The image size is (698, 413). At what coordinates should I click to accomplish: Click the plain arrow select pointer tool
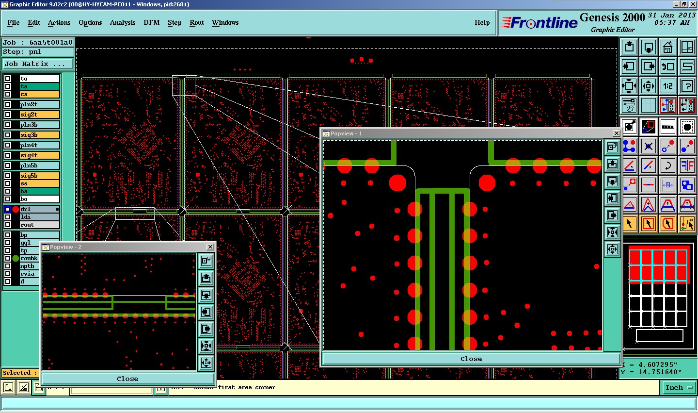click(629, 224)
